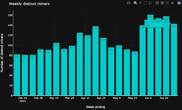Click the 160 y-axis tick label

tap(10, 15)
